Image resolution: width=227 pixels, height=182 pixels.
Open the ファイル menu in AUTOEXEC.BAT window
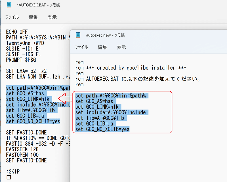(x=12, y=17)
